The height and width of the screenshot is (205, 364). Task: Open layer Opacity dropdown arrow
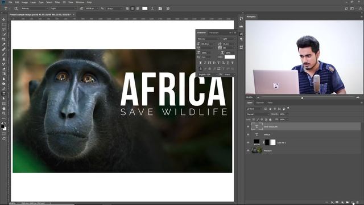pyautogui.click(x=287, y=114)
